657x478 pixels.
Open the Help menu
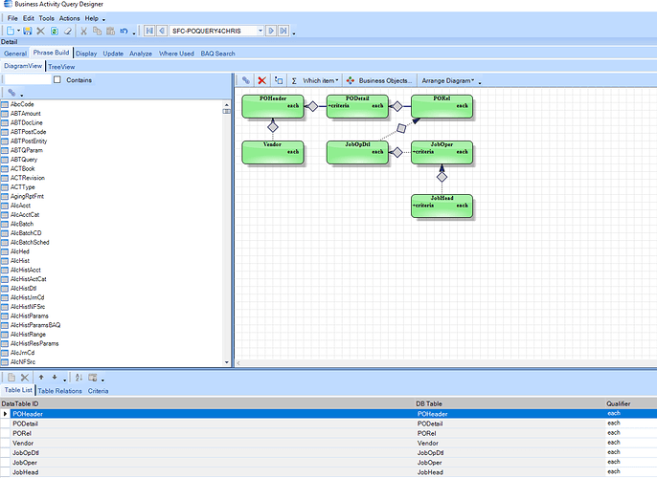point(91,18)
